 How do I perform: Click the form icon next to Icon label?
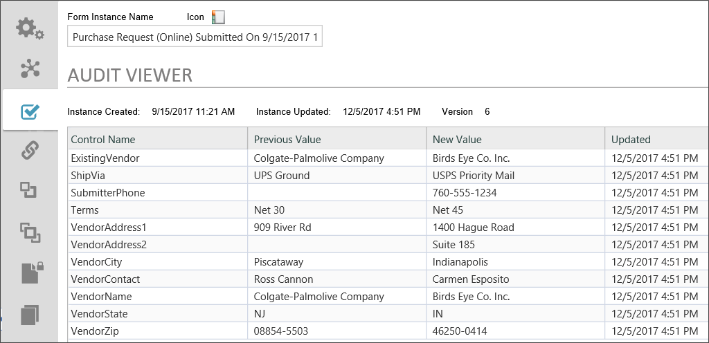tap(218, 17)
